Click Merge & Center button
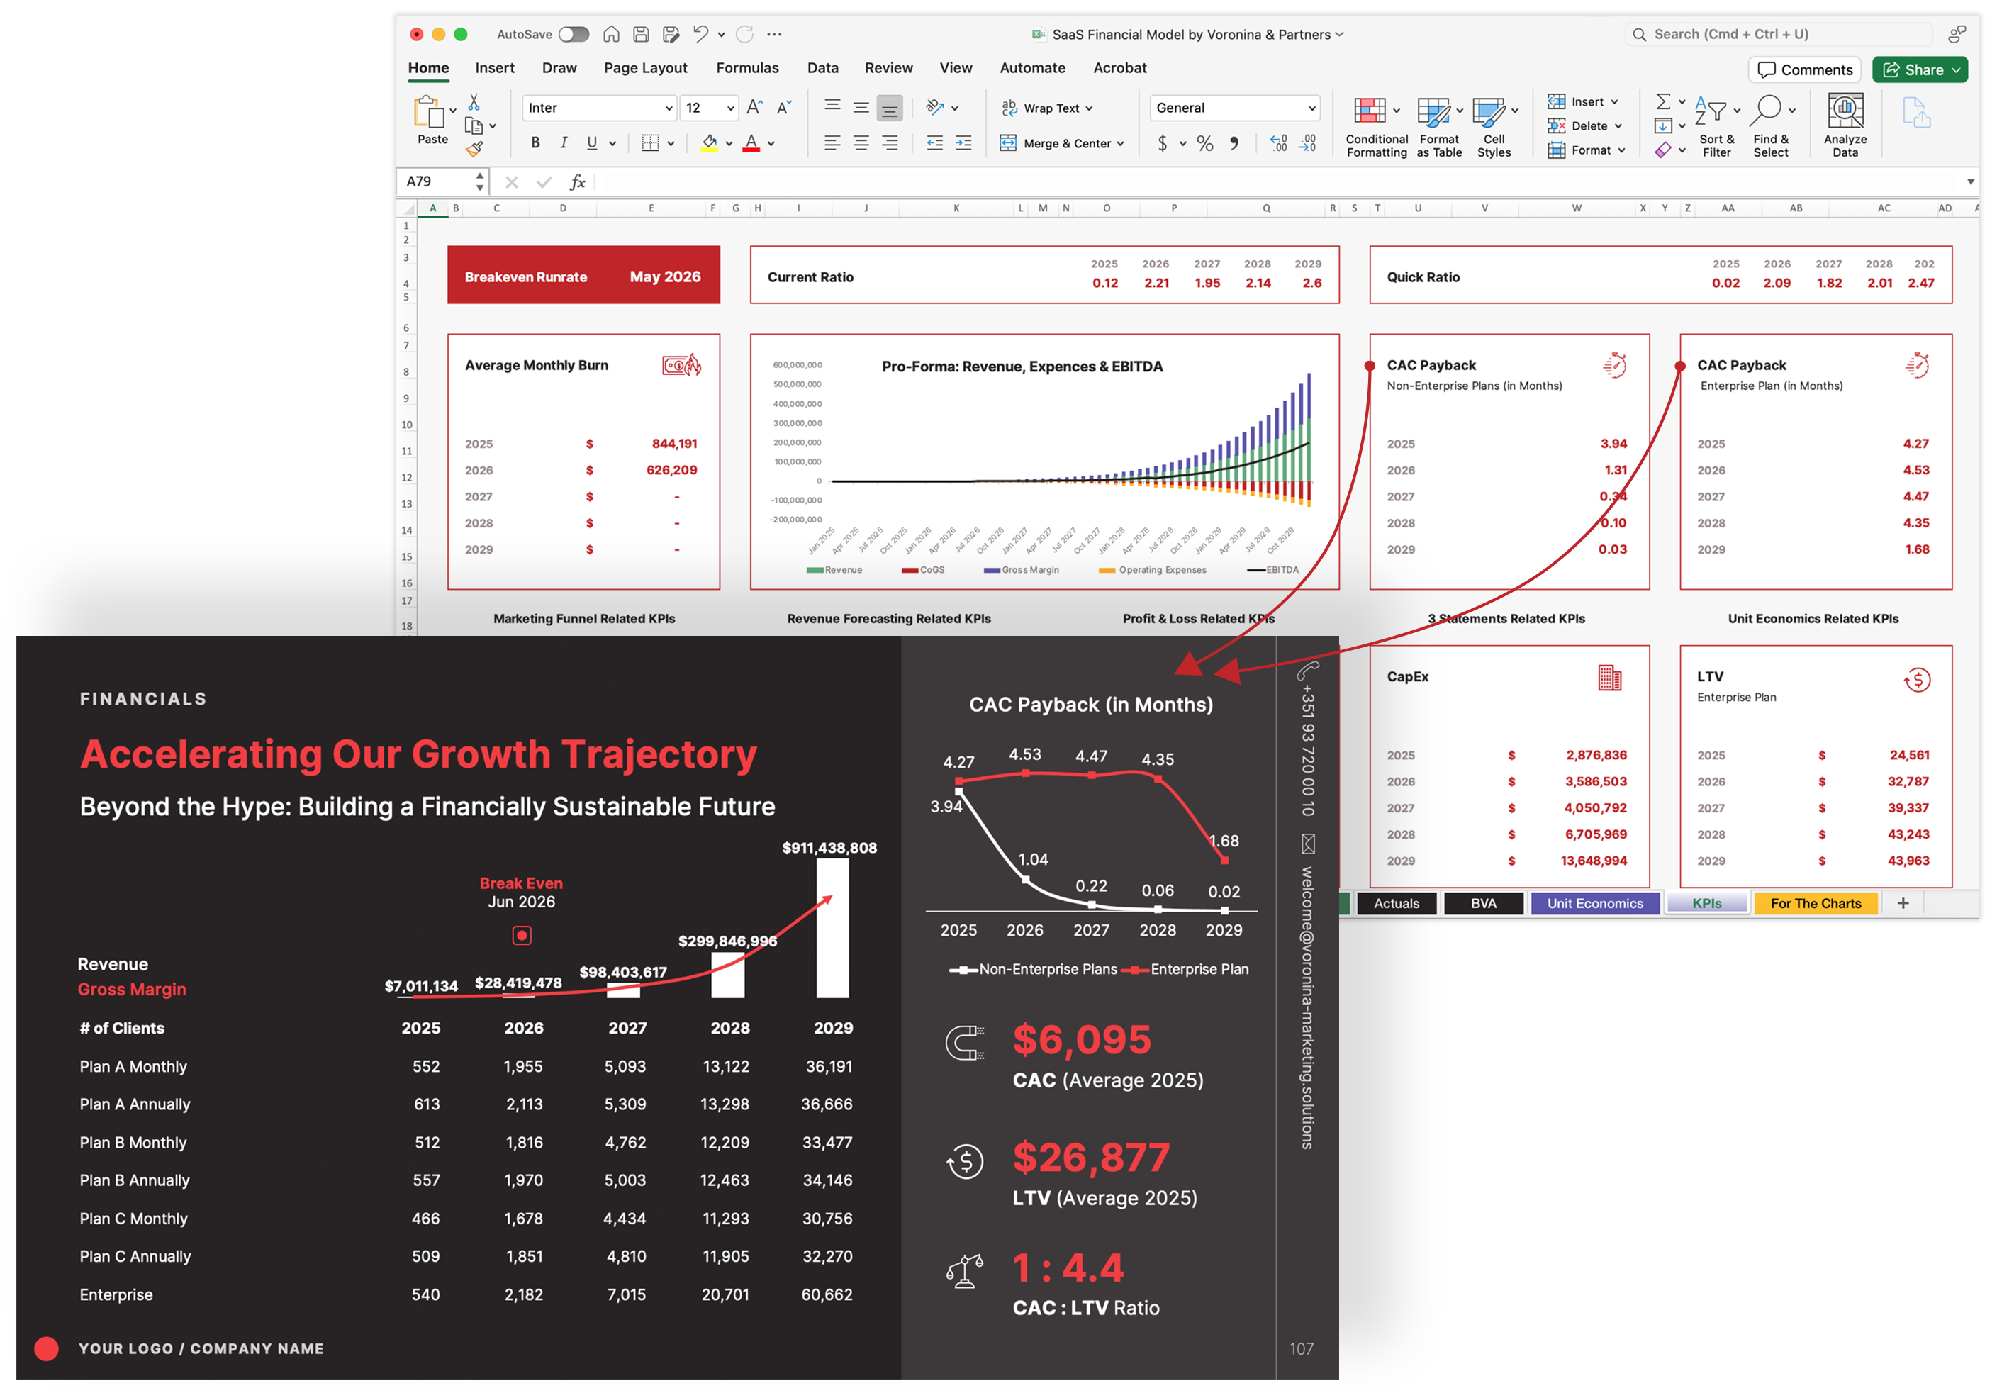 tap(1062, 143)
